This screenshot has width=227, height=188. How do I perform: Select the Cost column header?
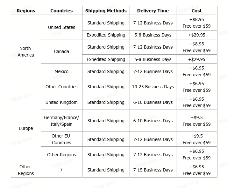pos(196,11)
